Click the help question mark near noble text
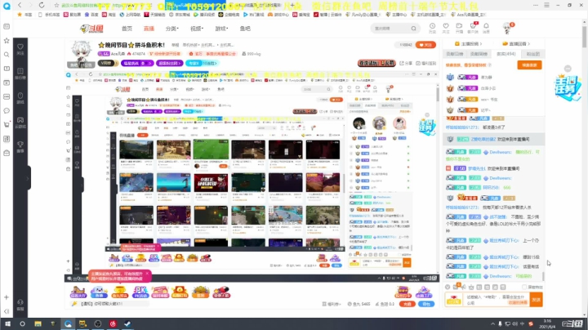The image size is (588, 330). click(490, 65)
